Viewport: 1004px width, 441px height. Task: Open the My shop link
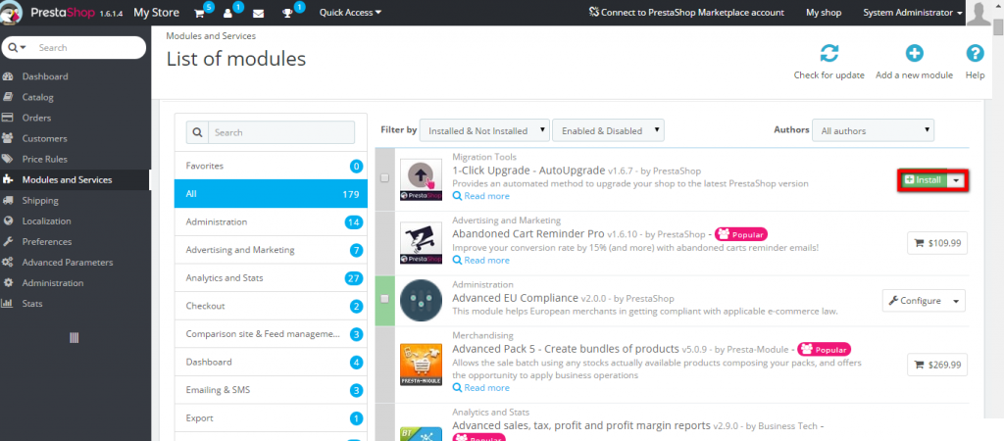point(824,12)
